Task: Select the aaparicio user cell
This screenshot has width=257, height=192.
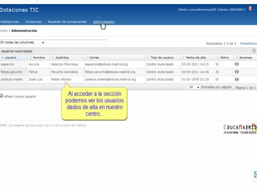Action: click(14, 64)
